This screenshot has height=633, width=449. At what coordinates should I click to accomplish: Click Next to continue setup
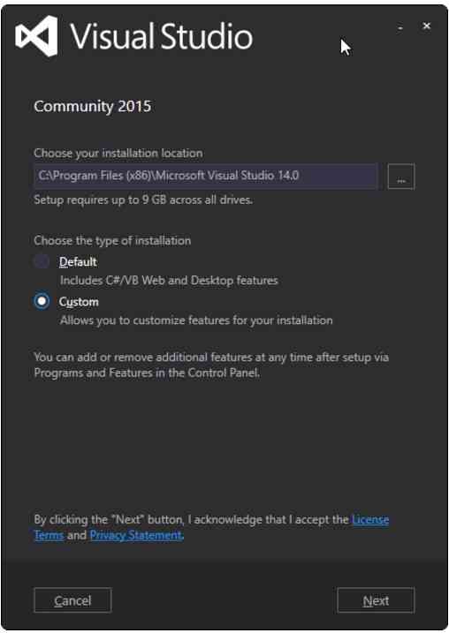(376, 600)
